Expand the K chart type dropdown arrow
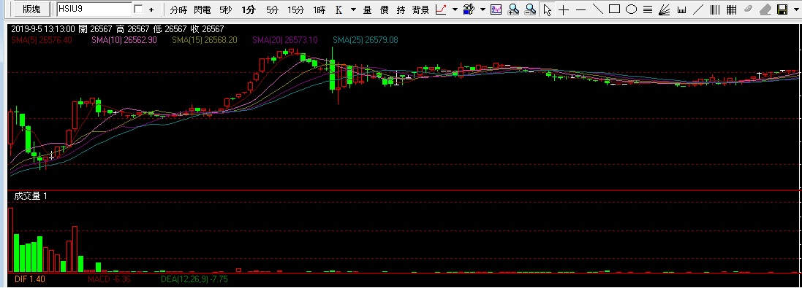The width and height of the screenshot is (802, 288). point(353,9)
